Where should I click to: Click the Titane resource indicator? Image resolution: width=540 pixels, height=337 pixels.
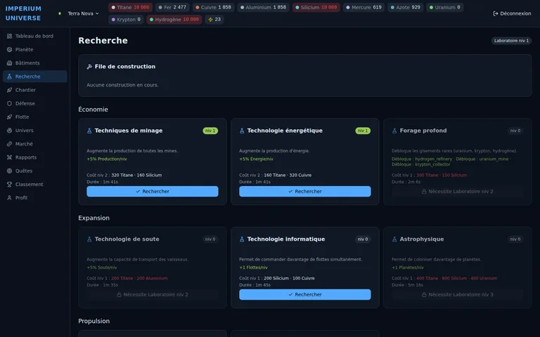130,7
